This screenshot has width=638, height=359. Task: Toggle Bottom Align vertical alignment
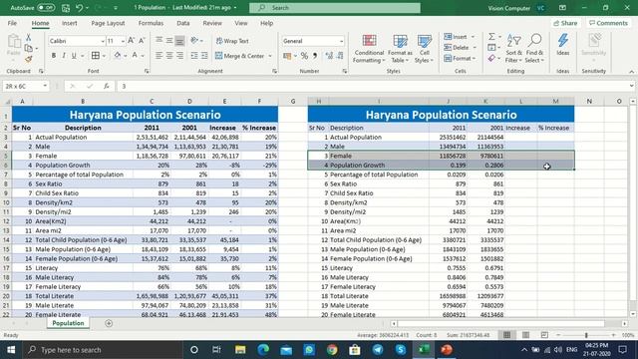179,41
